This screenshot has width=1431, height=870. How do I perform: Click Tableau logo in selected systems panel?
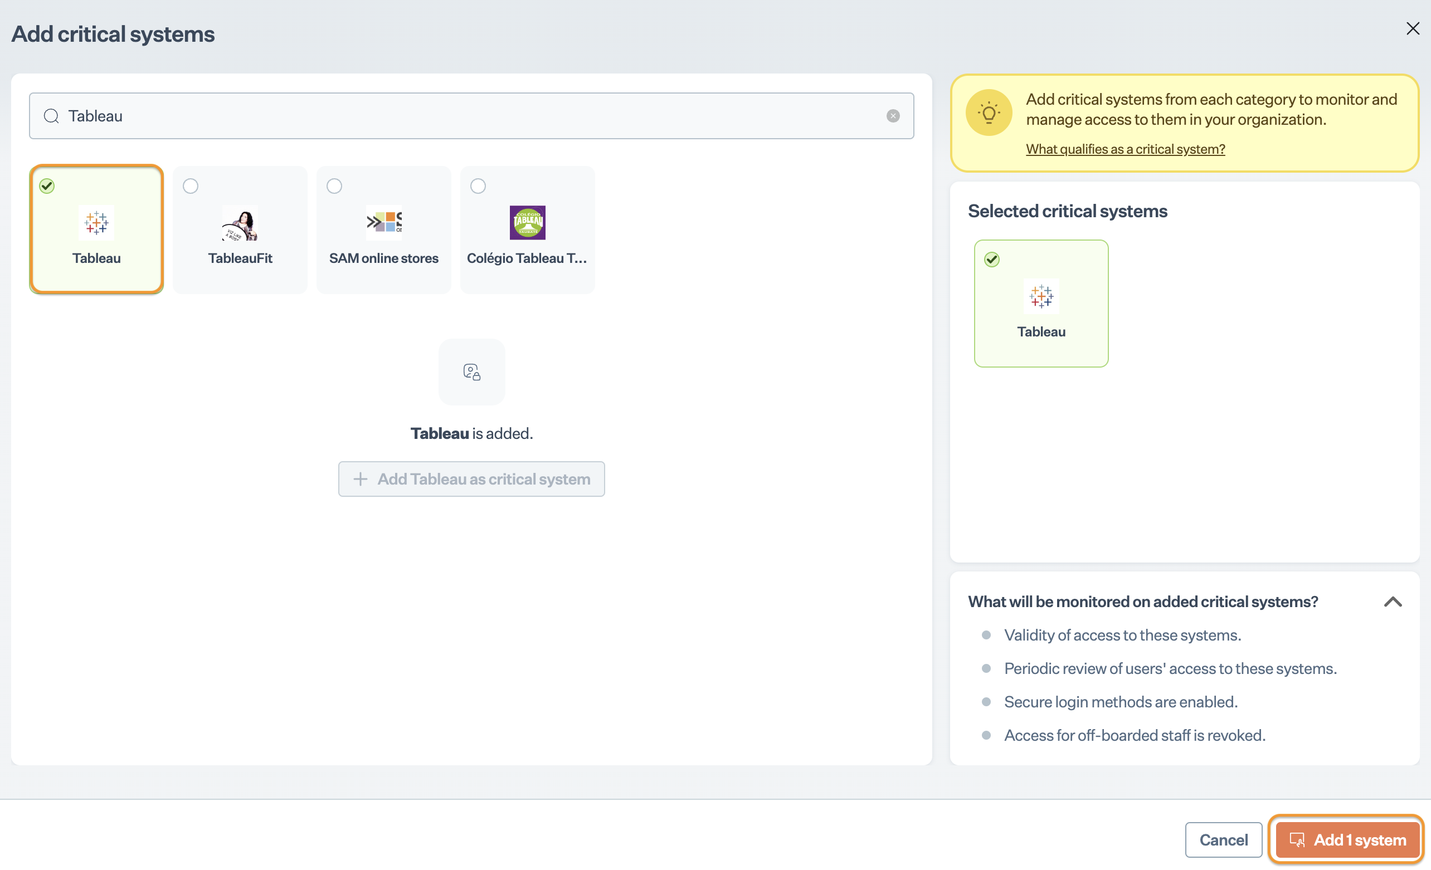point(1041,296)
